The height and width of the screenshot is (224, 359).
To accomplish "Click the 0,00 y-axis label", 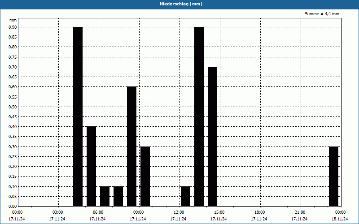I will (x=13, y=207).
